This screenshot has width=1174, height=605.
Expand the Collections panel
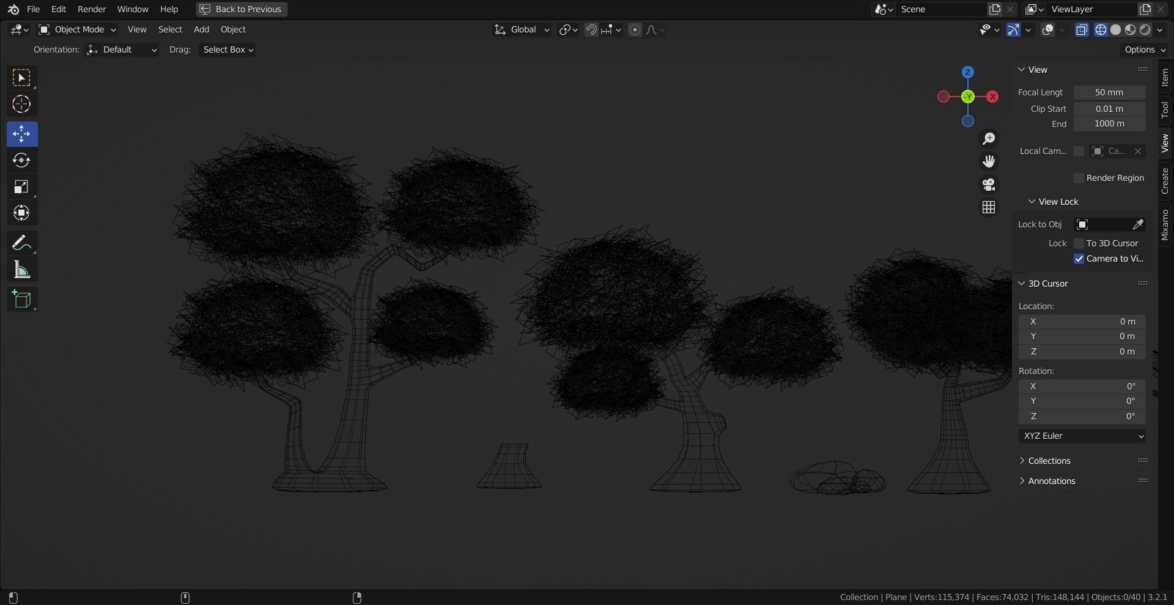(1049, 461)
